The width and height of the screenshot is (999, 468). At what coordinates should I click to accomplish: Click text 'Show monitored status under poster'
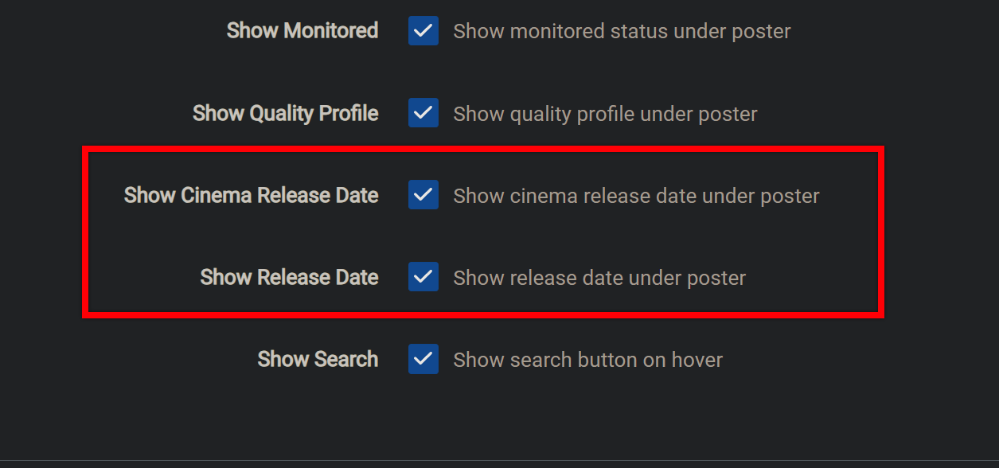click(x=622, y=31)
